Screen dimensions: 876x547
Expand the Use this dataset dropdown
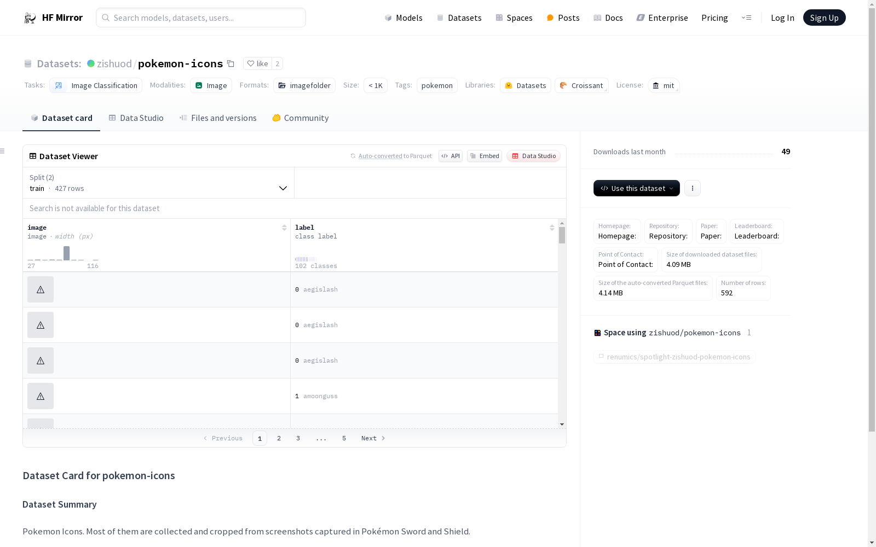click(x=637, y=188)
